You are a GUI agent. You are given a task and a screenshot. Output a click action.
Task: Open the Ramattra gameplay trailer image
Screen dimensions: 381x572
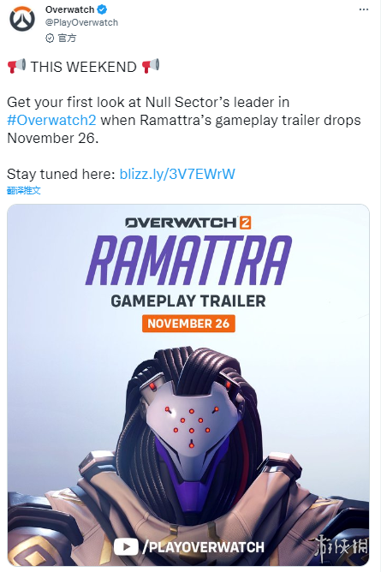tap(188, 384)
